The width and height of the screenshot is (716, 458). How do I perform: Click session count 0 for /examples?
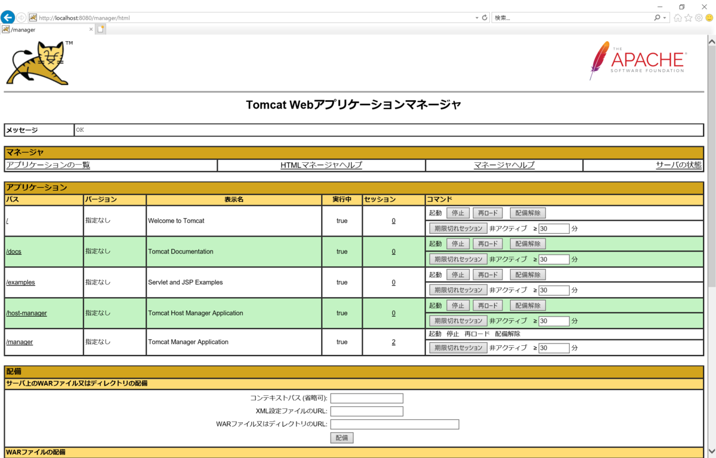[x=394, y=283]
